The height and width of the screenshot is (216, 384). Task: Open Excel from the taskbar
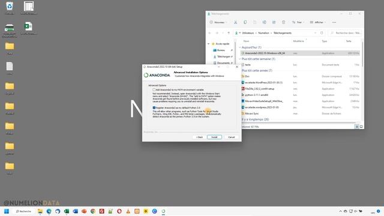pos(67,211)
